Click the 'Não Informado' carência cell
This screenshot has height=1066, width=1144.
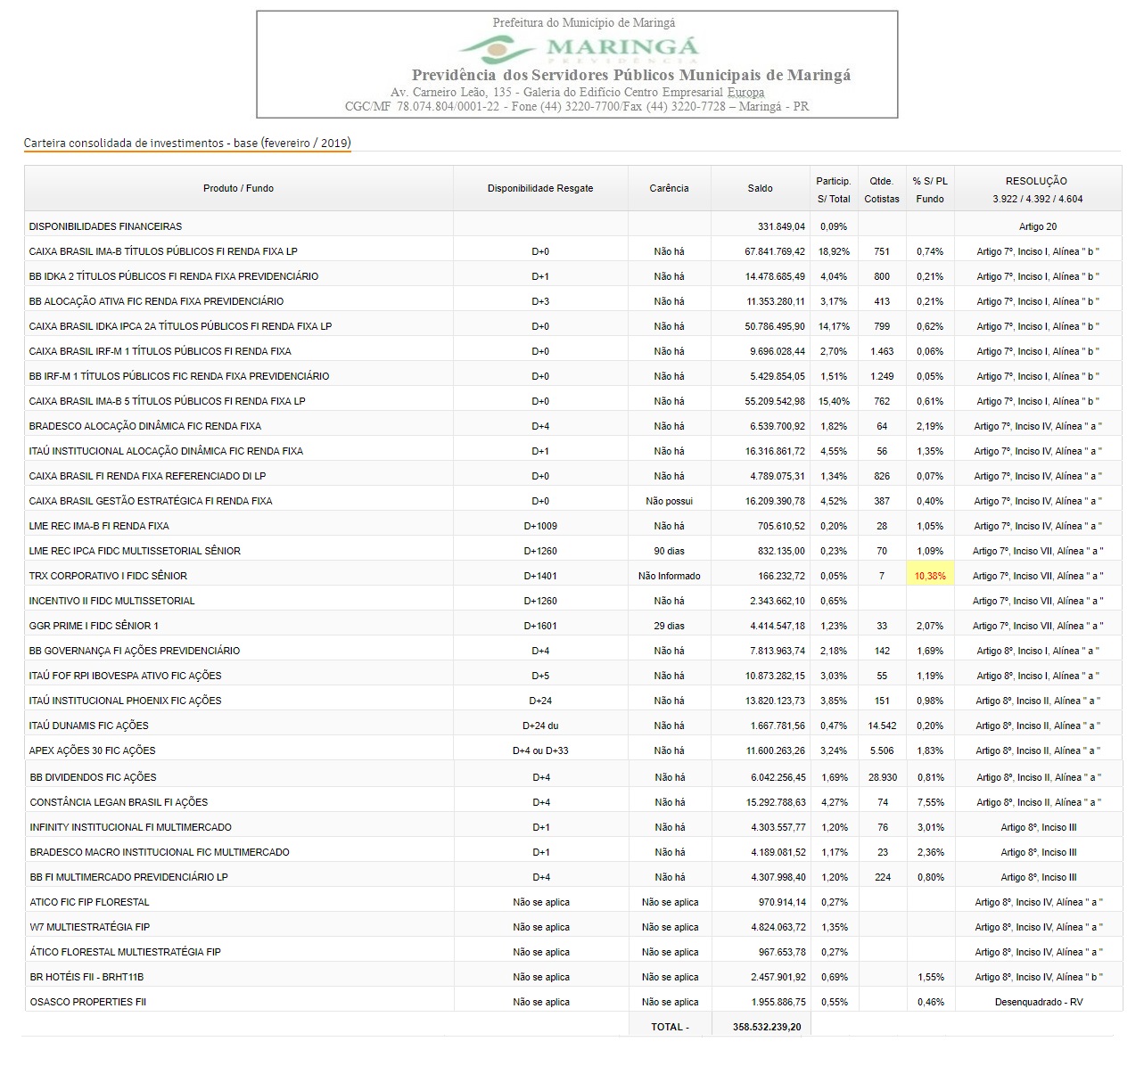click(x=669, y=576)
